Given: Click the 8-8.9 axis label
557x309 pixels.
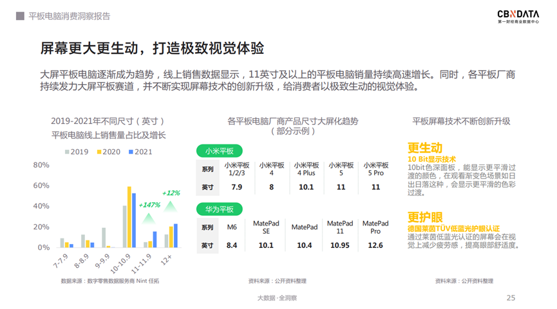Looking at the screenshot, I should click(x=81, y=261).
